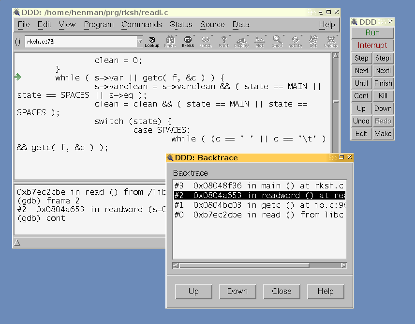
Task: Click the Cont button
Action: [361, 96]
